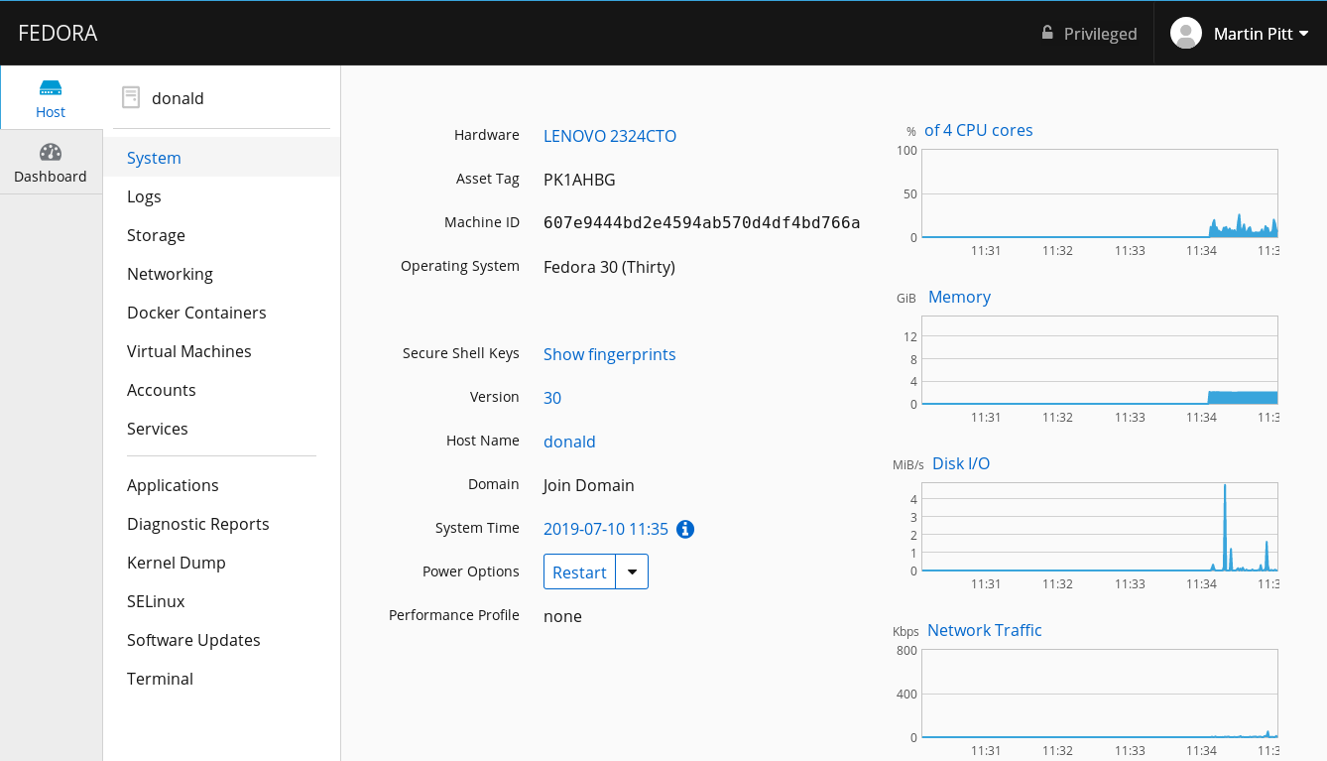Click the Host server icon
Screen dimensions: 1327x761
click(51, 88)
